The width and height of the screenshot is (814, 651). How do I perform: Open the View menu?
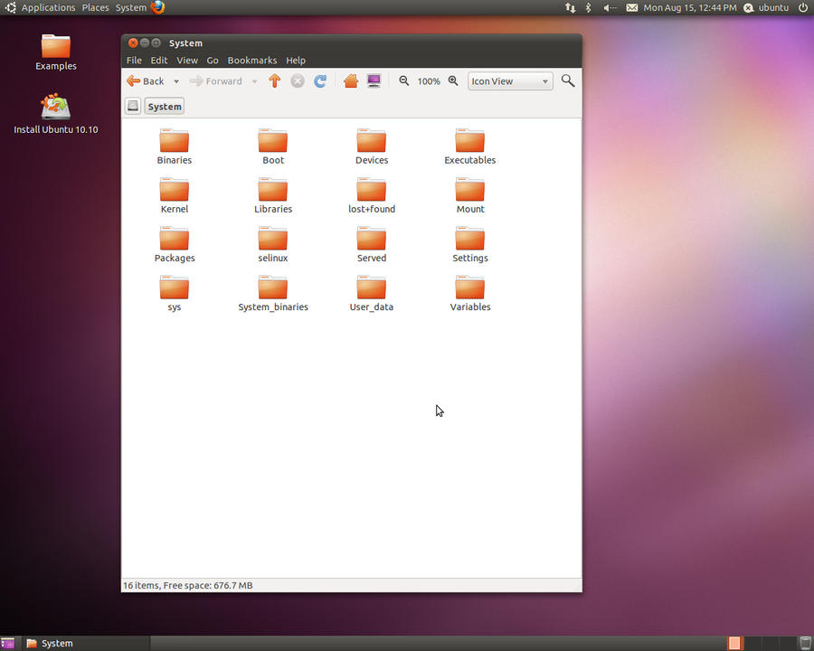[187, 61]
